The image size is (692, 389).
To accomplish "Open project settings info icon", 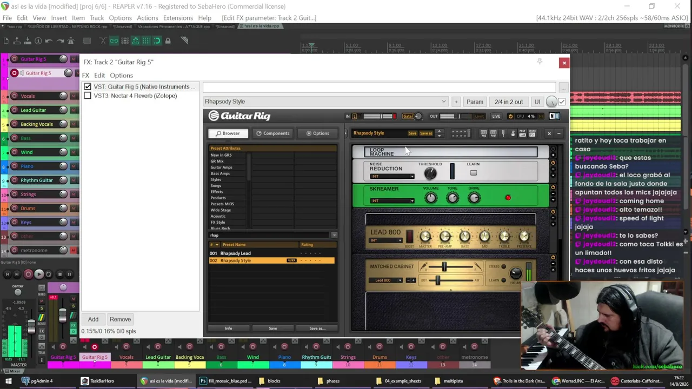I will pyautogui.click(x=38, y=41).
